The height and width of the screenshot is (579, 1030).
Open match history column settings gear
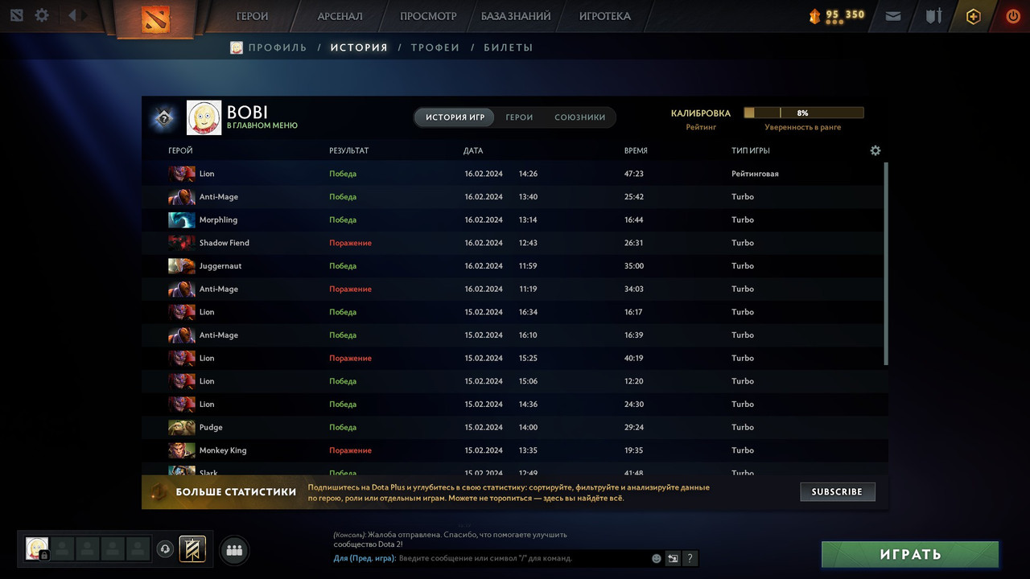(x=875, y=150)
